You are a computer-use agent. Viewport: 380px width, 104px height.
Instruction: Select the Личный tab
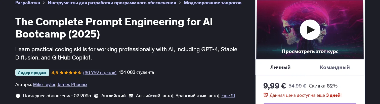(280, 67)
